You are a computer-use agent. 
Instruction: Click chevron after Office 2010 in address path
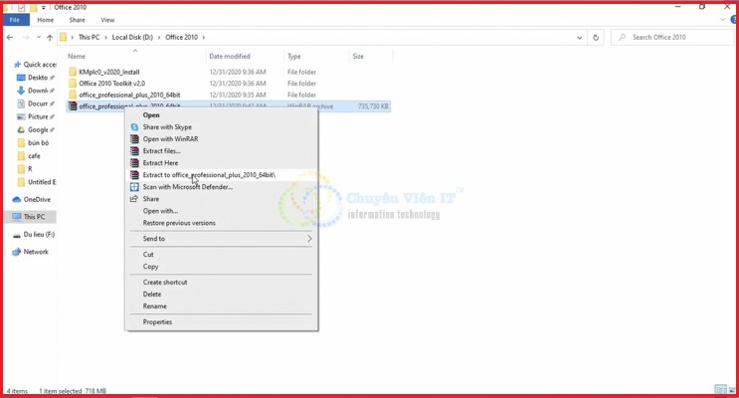click(x=204, y=37)
